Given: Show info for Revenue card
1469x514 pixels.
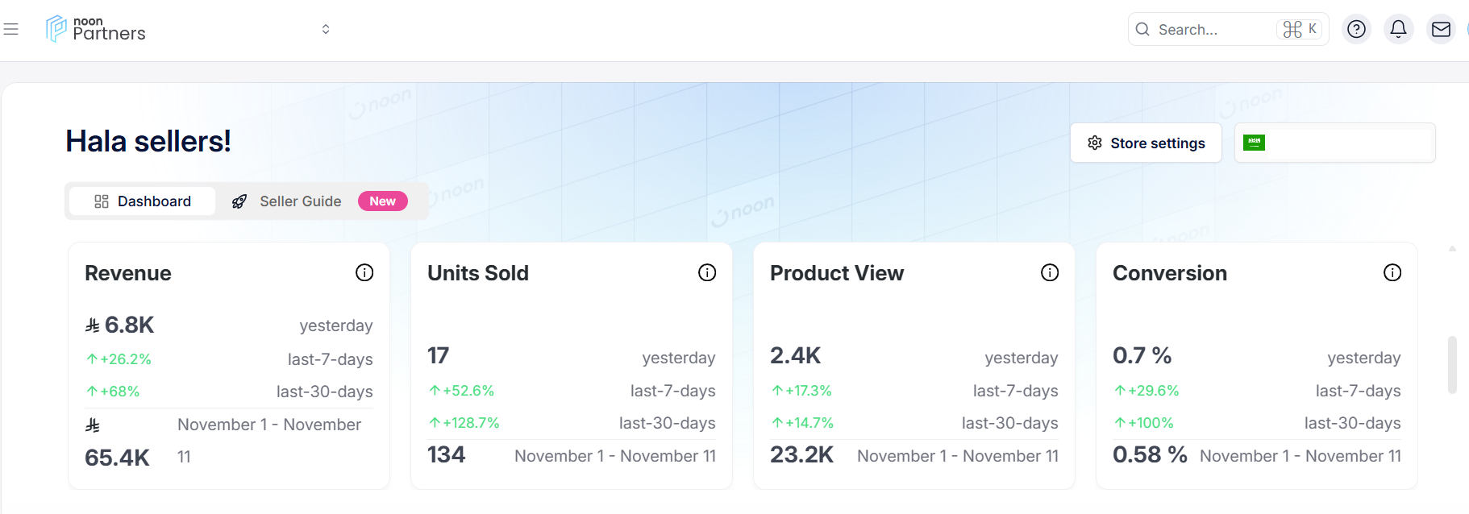Looking at the screenshot, I should point(364,273).
